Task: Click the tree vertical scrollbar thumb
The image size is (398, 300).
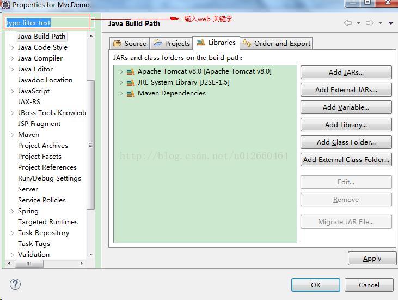Action: (x=90, y=145)
